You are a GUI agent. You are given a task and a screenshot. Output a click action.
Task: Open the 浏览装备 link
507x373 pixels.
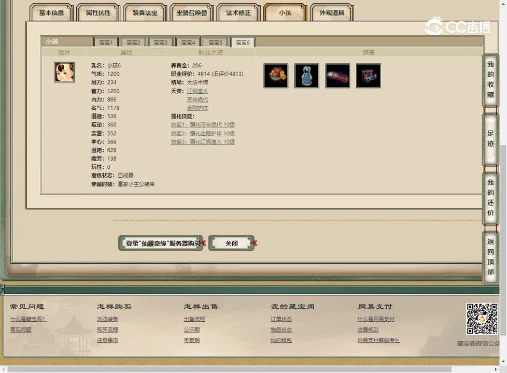[107, 319]
